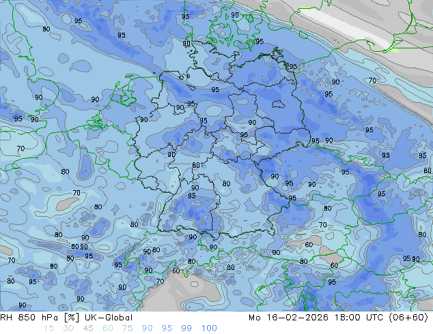433x334 pixels.
Task: Select legend value 99 in color scale
Action: coord(186,329)
